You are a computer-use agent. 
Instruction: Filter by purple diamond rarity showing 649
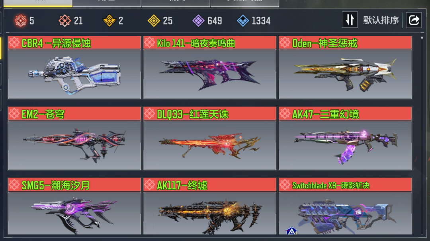click(198, 21)
